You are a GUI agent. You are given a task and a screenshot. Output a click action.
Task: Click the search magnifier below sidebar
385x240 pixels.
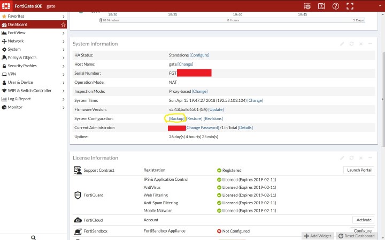click(x=33, y=237)
